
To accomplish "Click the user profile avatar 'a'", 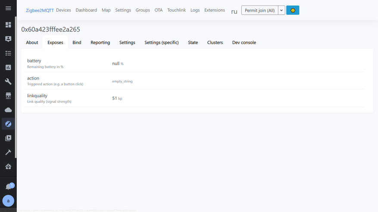I will 8,201.
